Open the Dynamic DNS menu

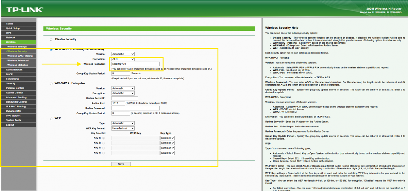pos(18,111)
